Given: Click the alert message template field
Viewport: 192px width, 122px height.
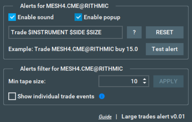Looking at the screenshot, I should (x=66, y=32).
